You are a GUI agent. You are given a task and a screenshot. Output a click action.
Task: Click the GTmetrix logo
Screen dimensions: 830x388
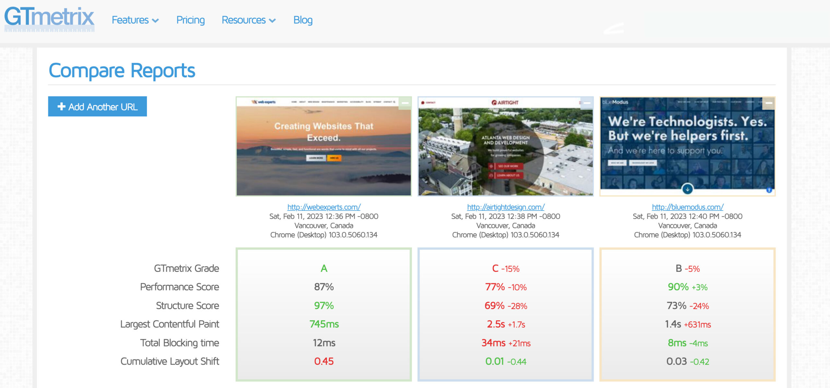[49, 19]
